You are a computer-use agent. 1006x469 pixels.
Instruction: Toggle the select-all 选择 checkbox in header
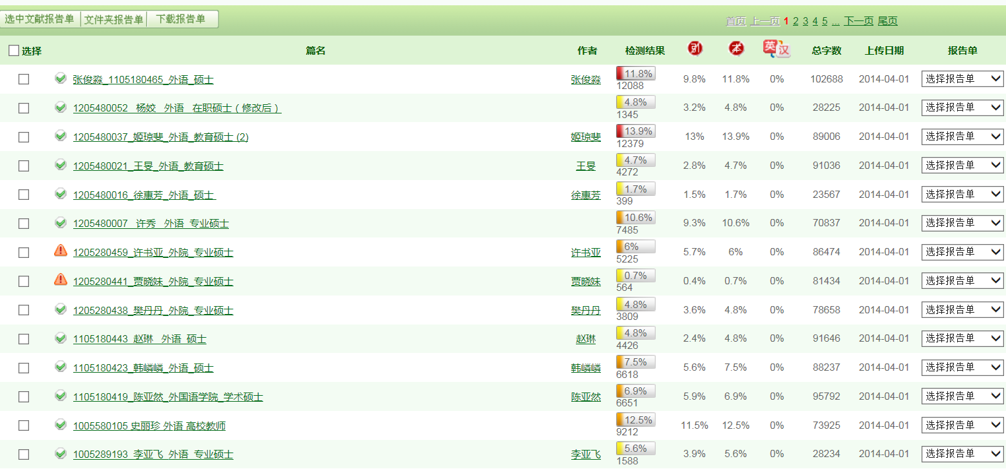(14, 51)
